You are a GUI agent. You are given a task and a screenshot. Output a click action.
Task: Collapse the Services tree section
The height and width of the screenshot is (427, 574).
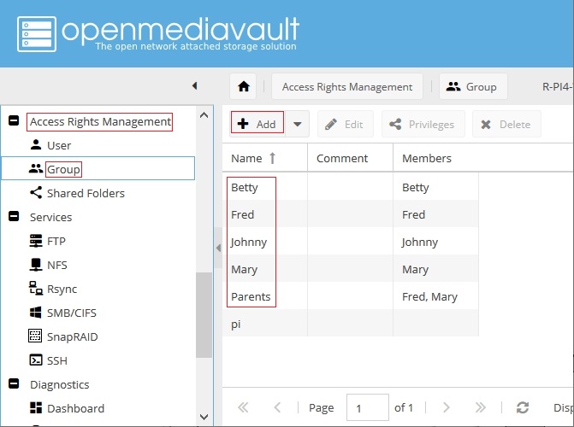[14, 217]
